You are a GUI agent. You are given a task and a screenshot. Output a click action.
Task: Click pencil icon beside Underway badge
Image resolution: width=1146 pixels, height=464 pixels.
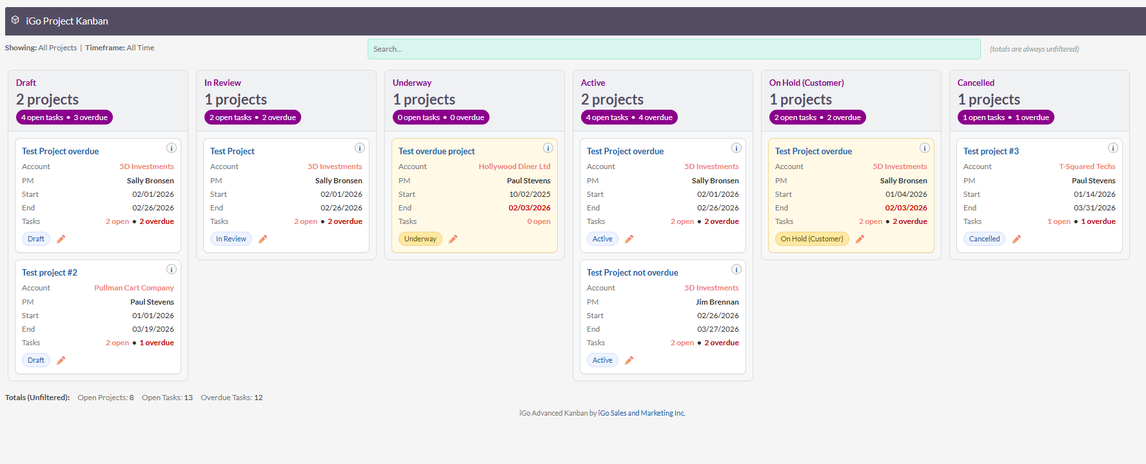pyautogui.click(x=453, y=239)
